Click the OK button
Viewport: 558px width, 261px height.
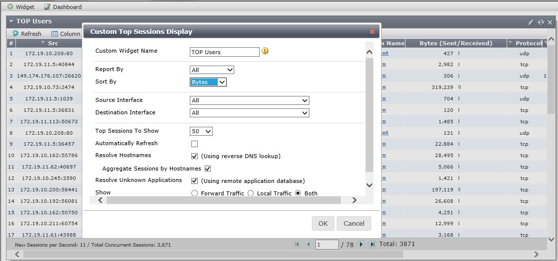[323, 223]
